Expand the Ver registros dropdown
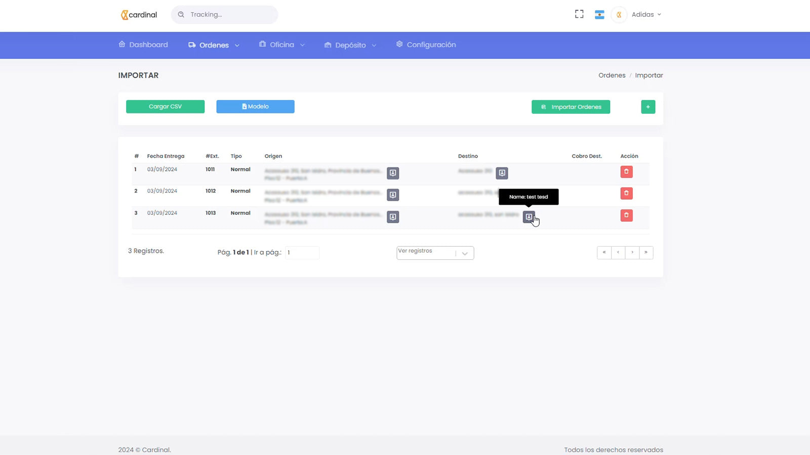This screenshot has width=810, height=455. tap(435, 252)
